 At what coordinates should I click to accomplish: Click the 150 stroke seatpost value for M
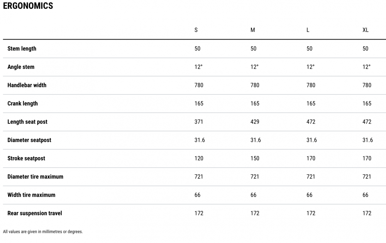pos(255,159)
